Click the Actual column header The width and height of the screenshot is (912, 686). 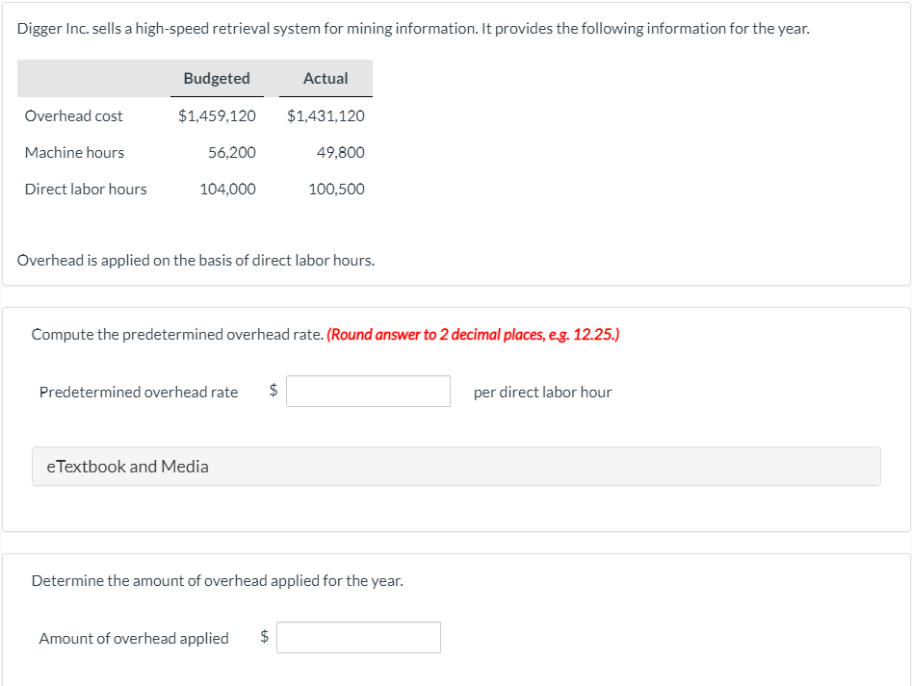326,78
